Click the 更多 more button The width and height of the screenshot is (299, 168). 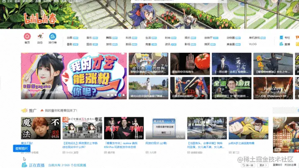(x=263, y=165)
